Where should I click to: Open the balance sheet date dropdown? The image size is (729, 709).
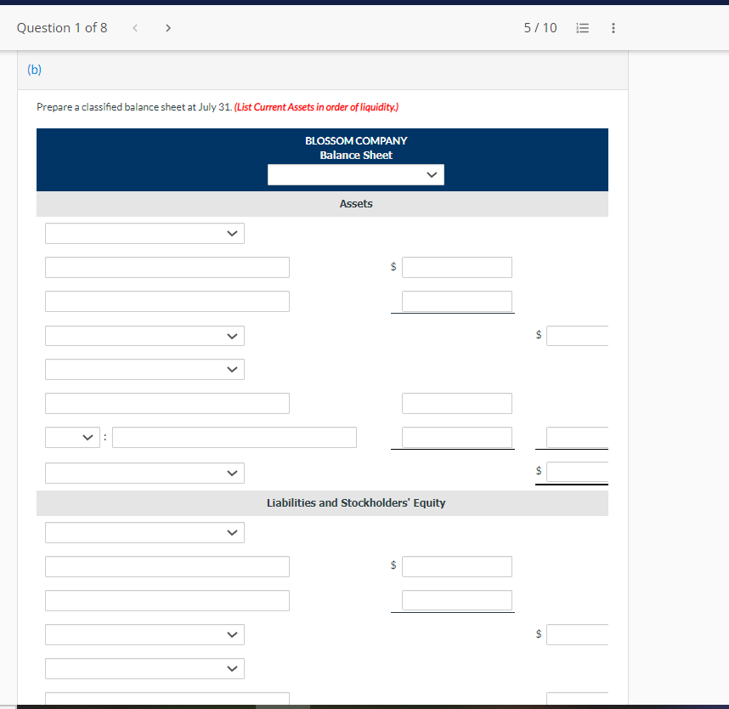(x=356, y=175)
